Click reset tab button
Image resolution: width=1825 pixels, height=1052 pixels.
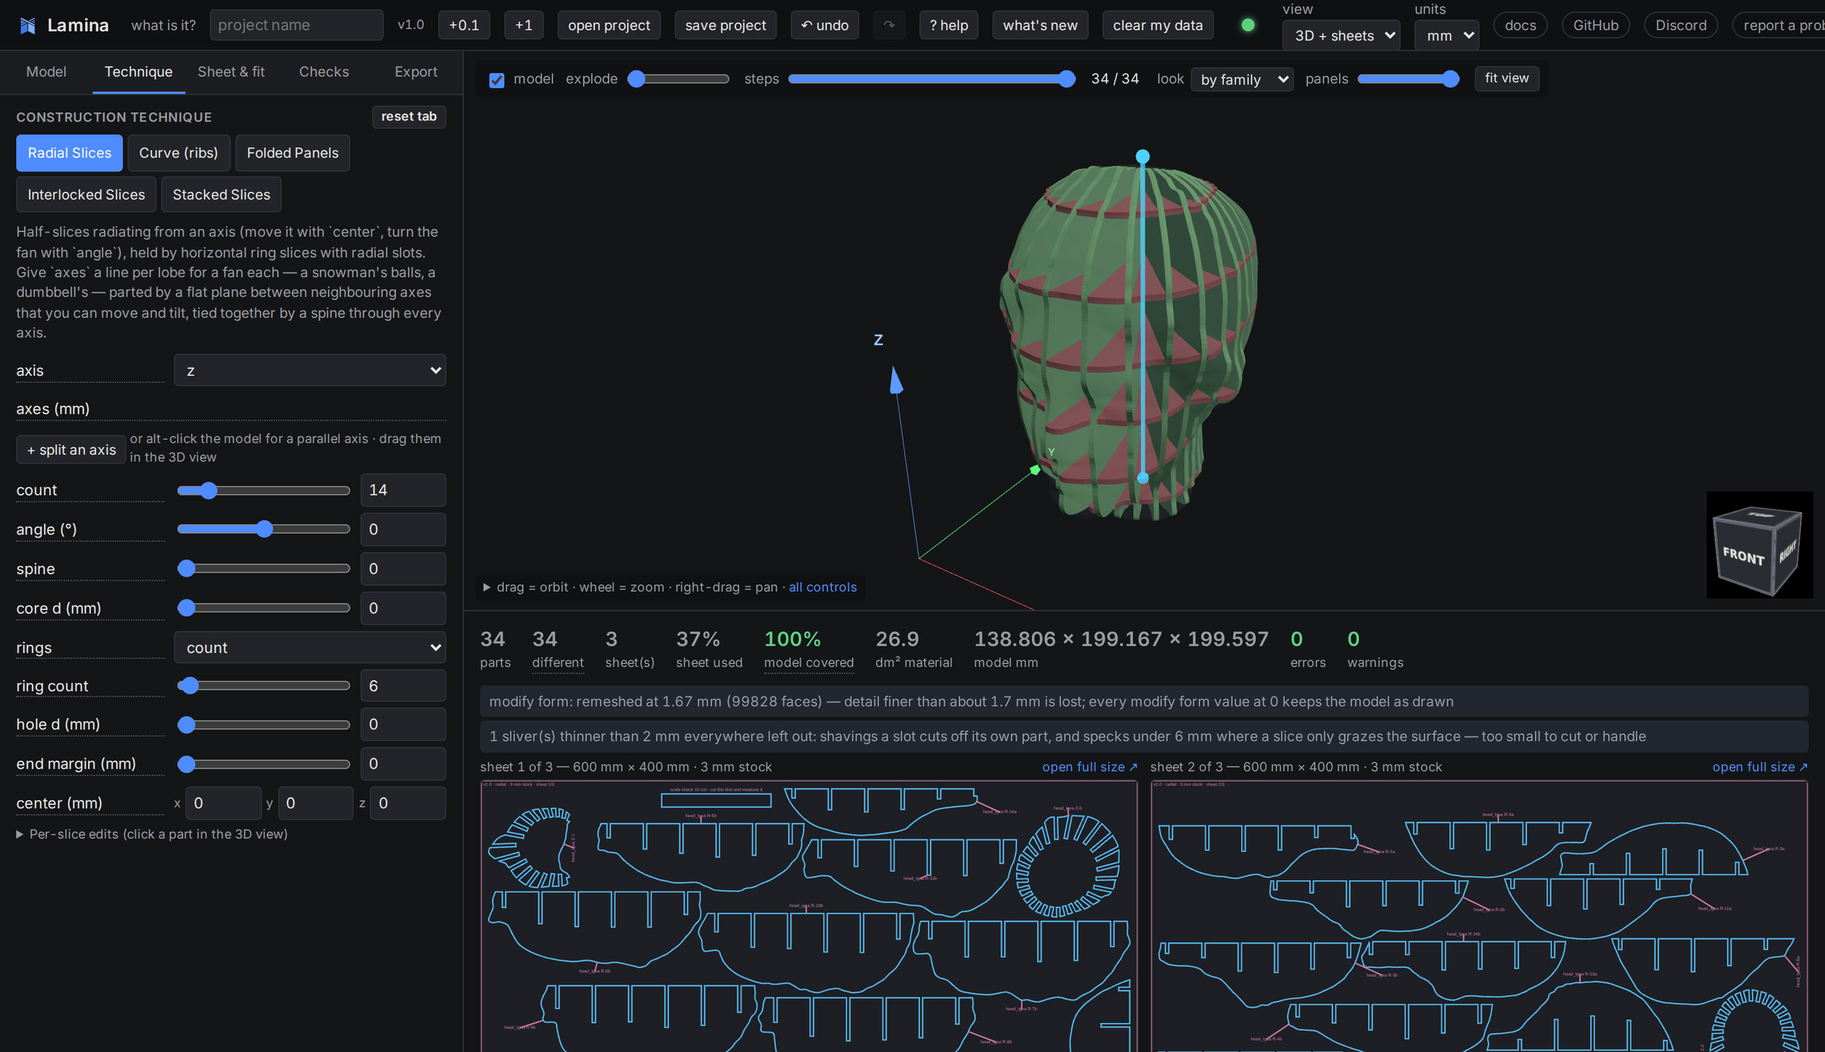[x=409, y=116]
